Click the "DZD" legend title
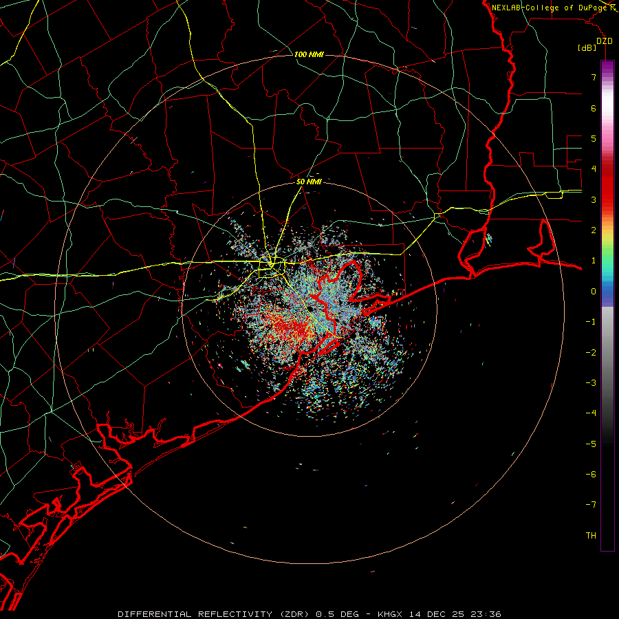 coord(605,41)
